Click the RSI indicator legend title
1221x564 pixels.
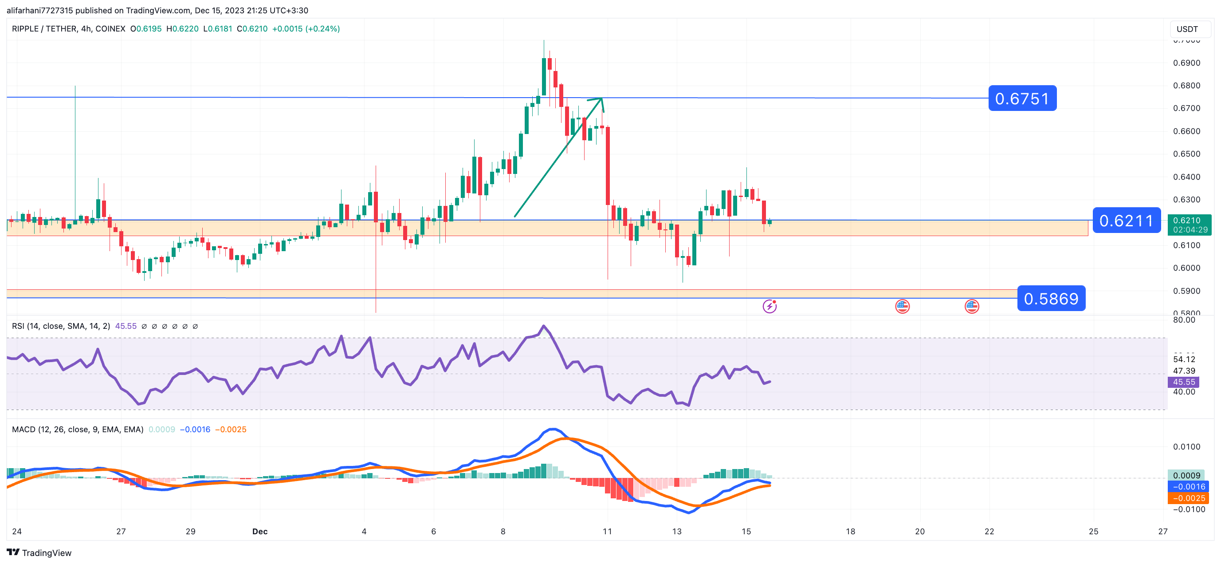pos(61,326)
